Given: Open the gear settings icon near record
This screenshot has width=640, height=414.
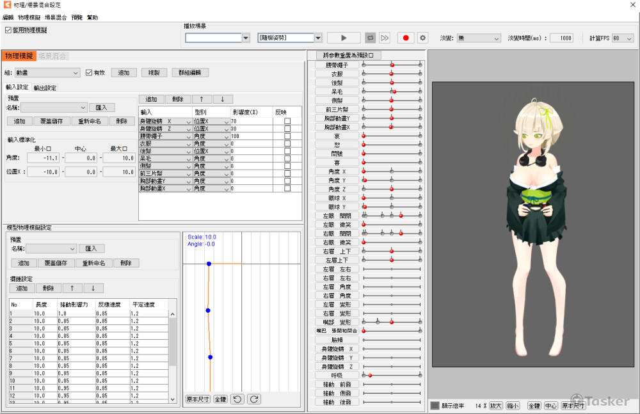Looking at the screenshot, I should click(x=422, y=38).
